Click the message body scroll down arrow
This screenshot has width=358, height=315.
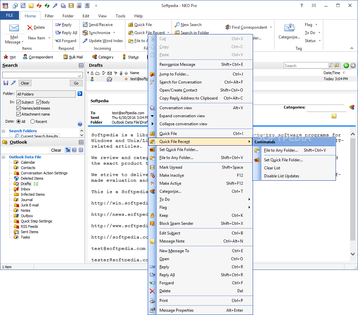pos(353,254)
